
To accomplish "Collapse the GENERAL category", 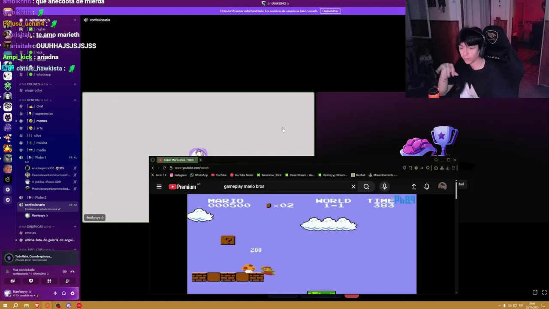I will pos(36,100).
